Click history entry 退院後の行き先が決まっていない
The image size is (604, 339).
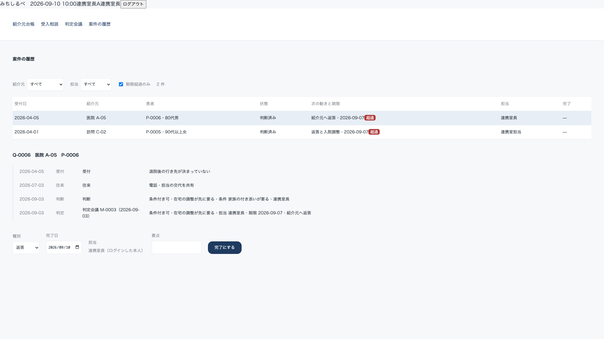click(x=180, y=171)
